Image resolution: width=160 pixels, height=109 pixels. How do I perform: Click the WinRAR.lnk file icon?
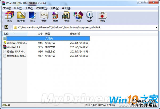click(5, 47)
